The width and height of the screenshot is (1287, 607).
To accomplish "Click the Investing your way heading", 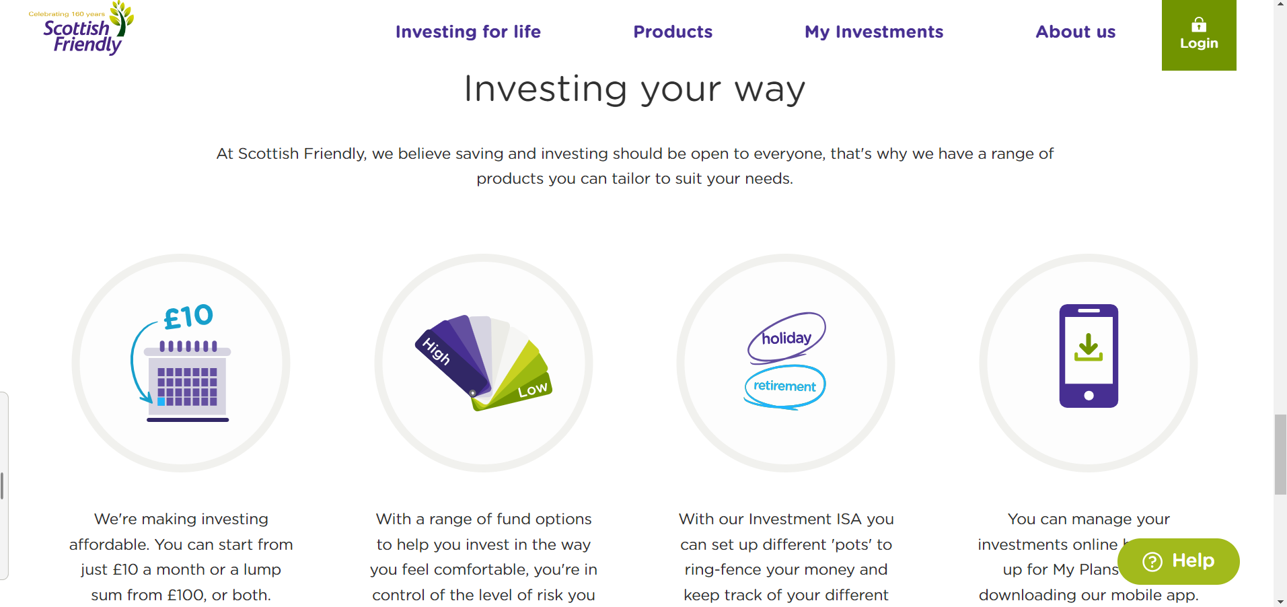I will [634, 89].
